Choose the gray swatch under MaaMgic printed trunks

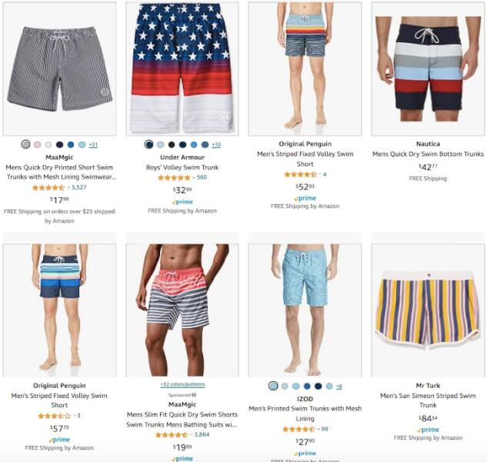(26, 144)
